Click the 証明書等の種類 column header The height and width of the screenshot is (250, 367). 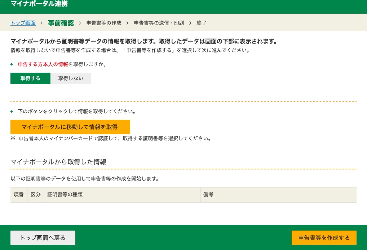[122, 195]
